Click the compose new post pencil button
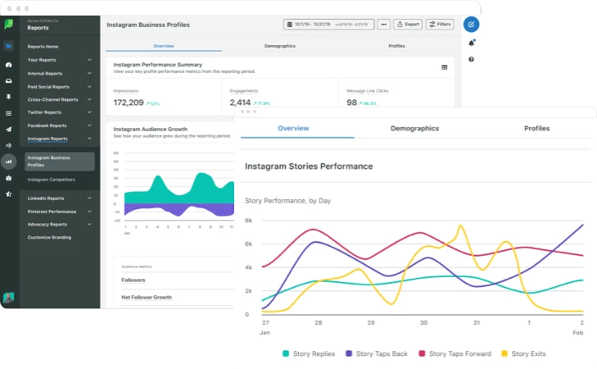This screenshot has width=597, height=369. [471, 24]
